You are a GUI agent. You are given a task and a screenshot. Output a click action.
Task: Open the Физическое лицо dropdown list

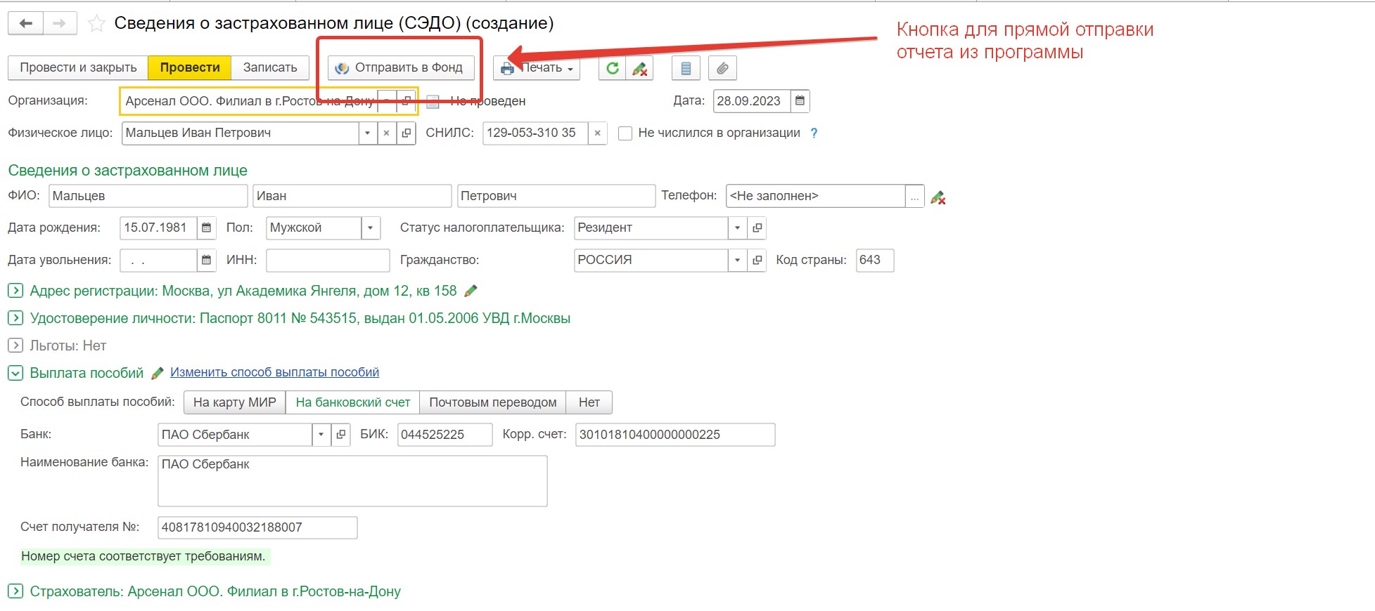(368, 133)
